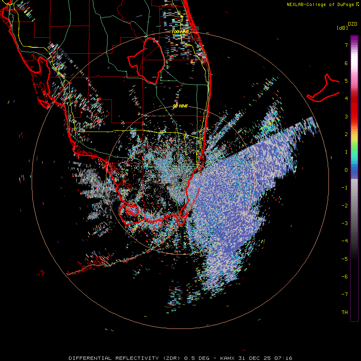Image resolution: width=361 pixels, height=361 pixels.
Task: Click the NEXLAB-College of DuPage label
Action: click(x=323, y=4)
